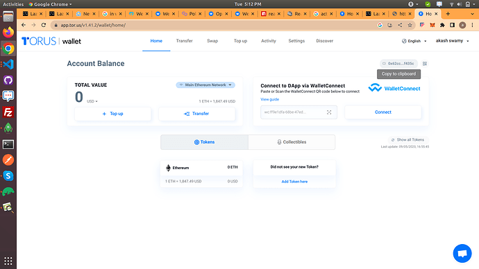Viewport: 479px width, 269px height.
Task: Launch Firefox from the dock
Action: tap(8, 32)
